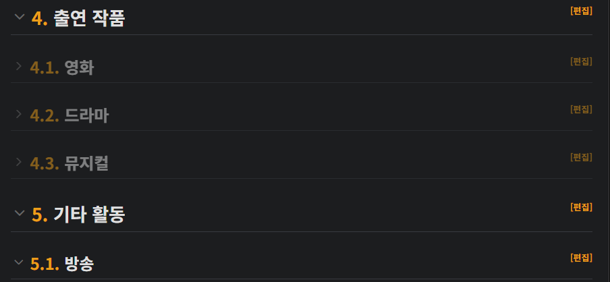
Task: Click [편집] for the 출연 작품 section
Action: click(581, 11)
